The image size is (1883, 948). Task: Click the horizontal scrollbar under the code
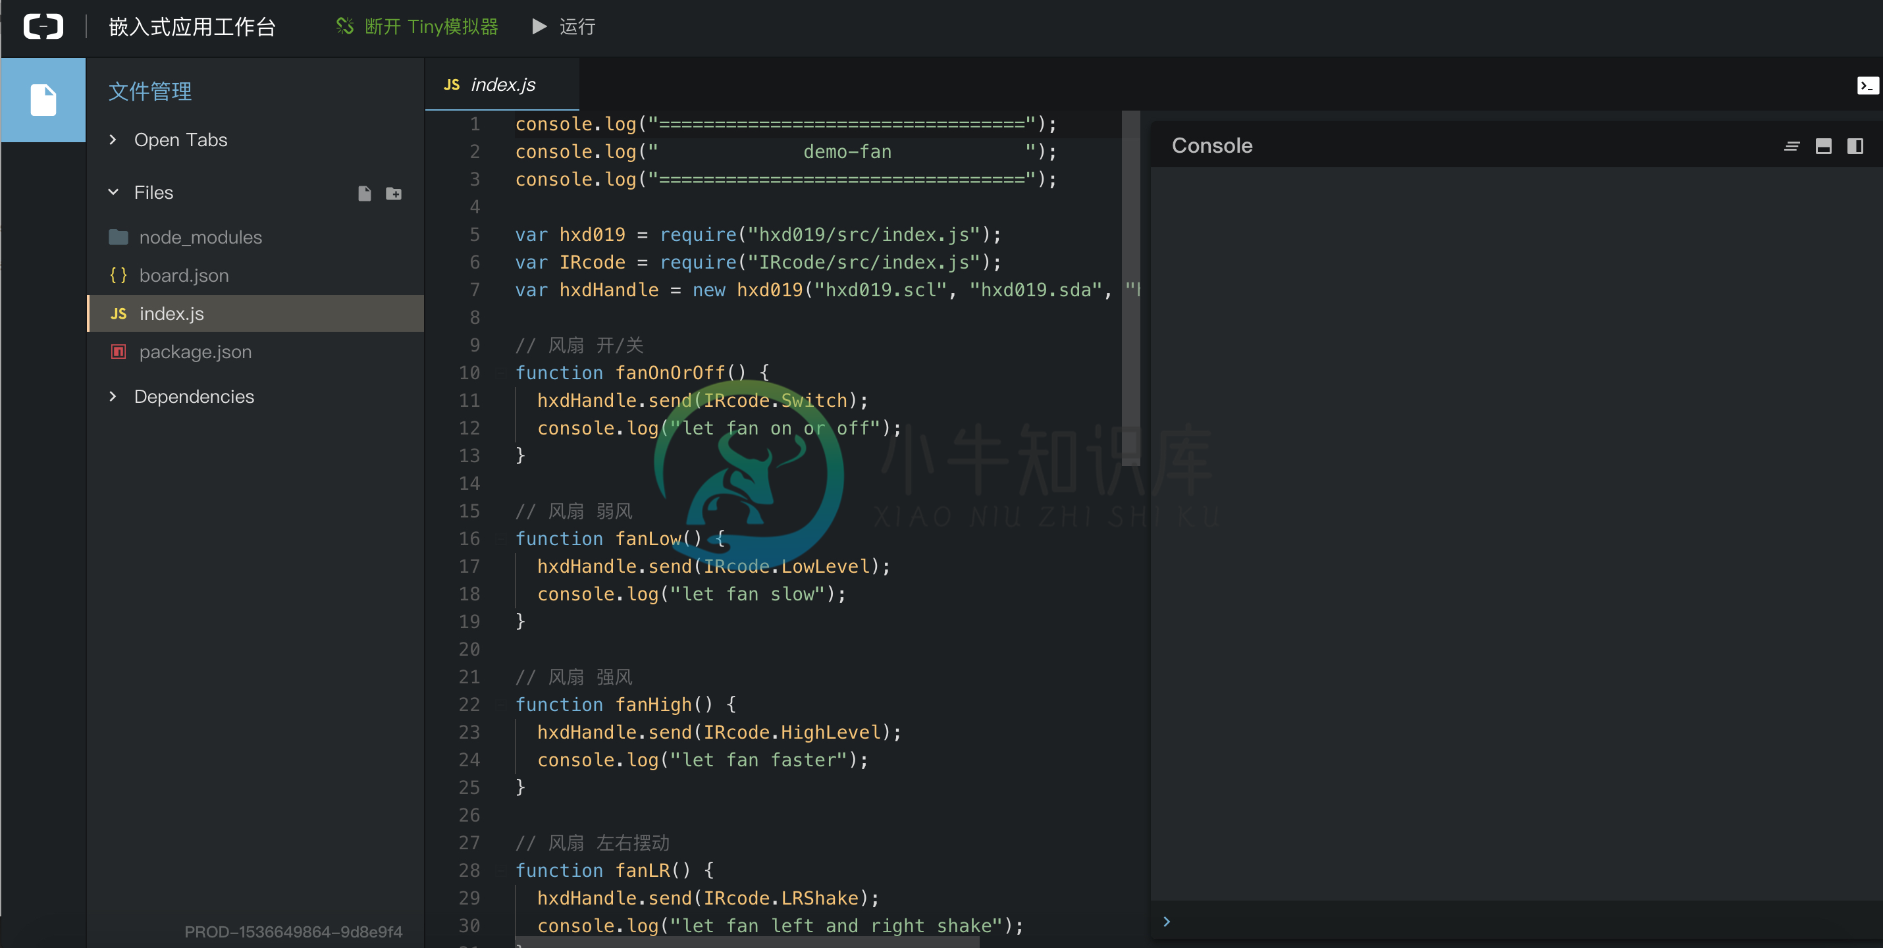tap(747, 942)
